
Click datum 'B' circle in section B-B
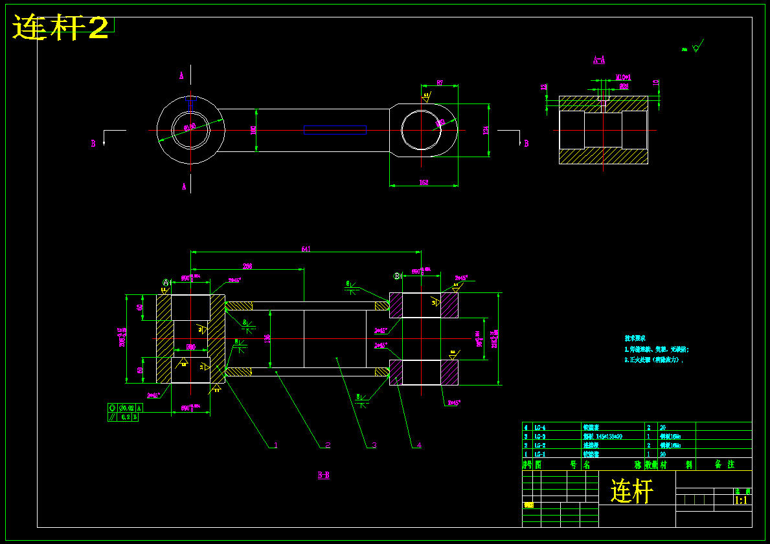click(x=397, y=276)
